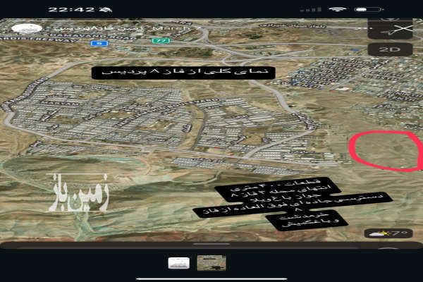423x282 pixels.
Task: Tap the green route 77 shield
Action: (161, 41)
